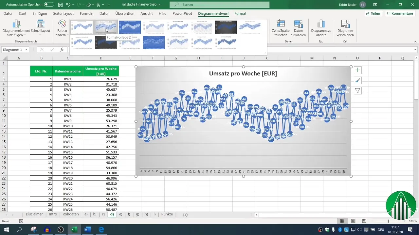Image resolution: width=419 pixels, height=235 pixels.
Task: Click the macro recording icon in status bar
Action: (21, 221)
